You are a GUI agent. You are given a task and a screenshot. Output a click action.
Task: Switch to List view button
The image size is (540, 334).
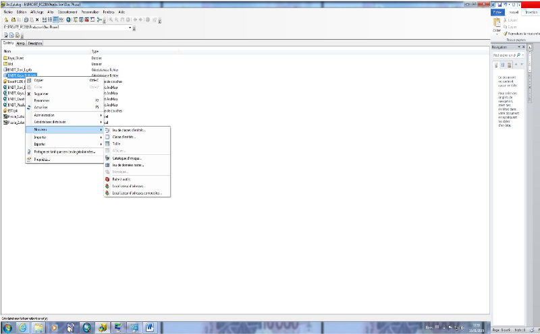click(x=49, y=20)
